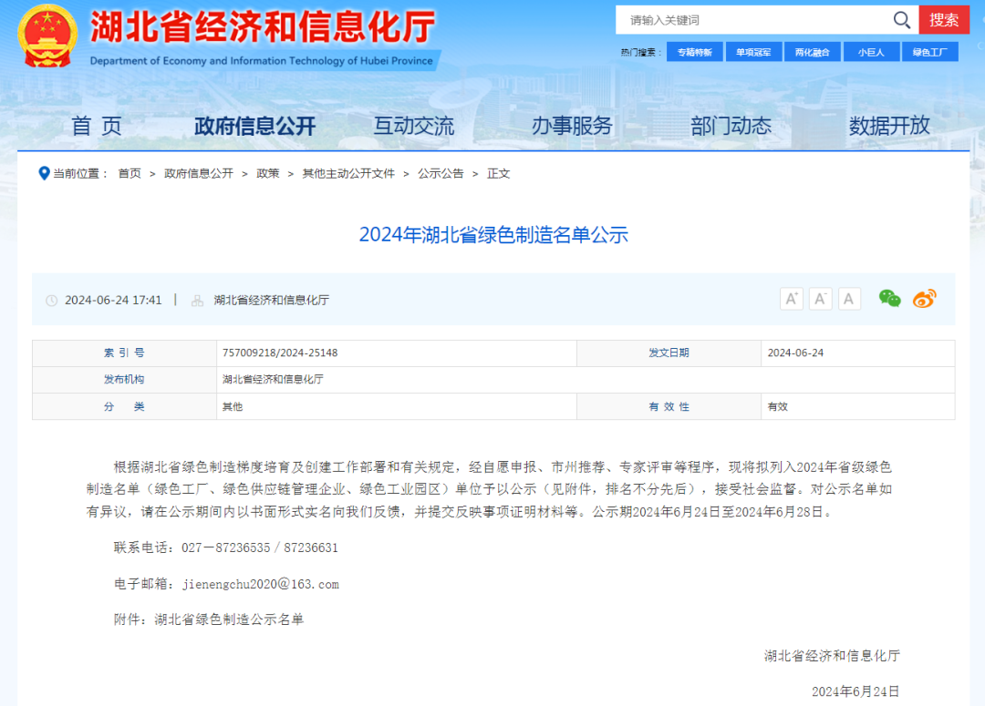Click the A- icon to shrink font
985x706 pixels.
[x=820, y=298]
